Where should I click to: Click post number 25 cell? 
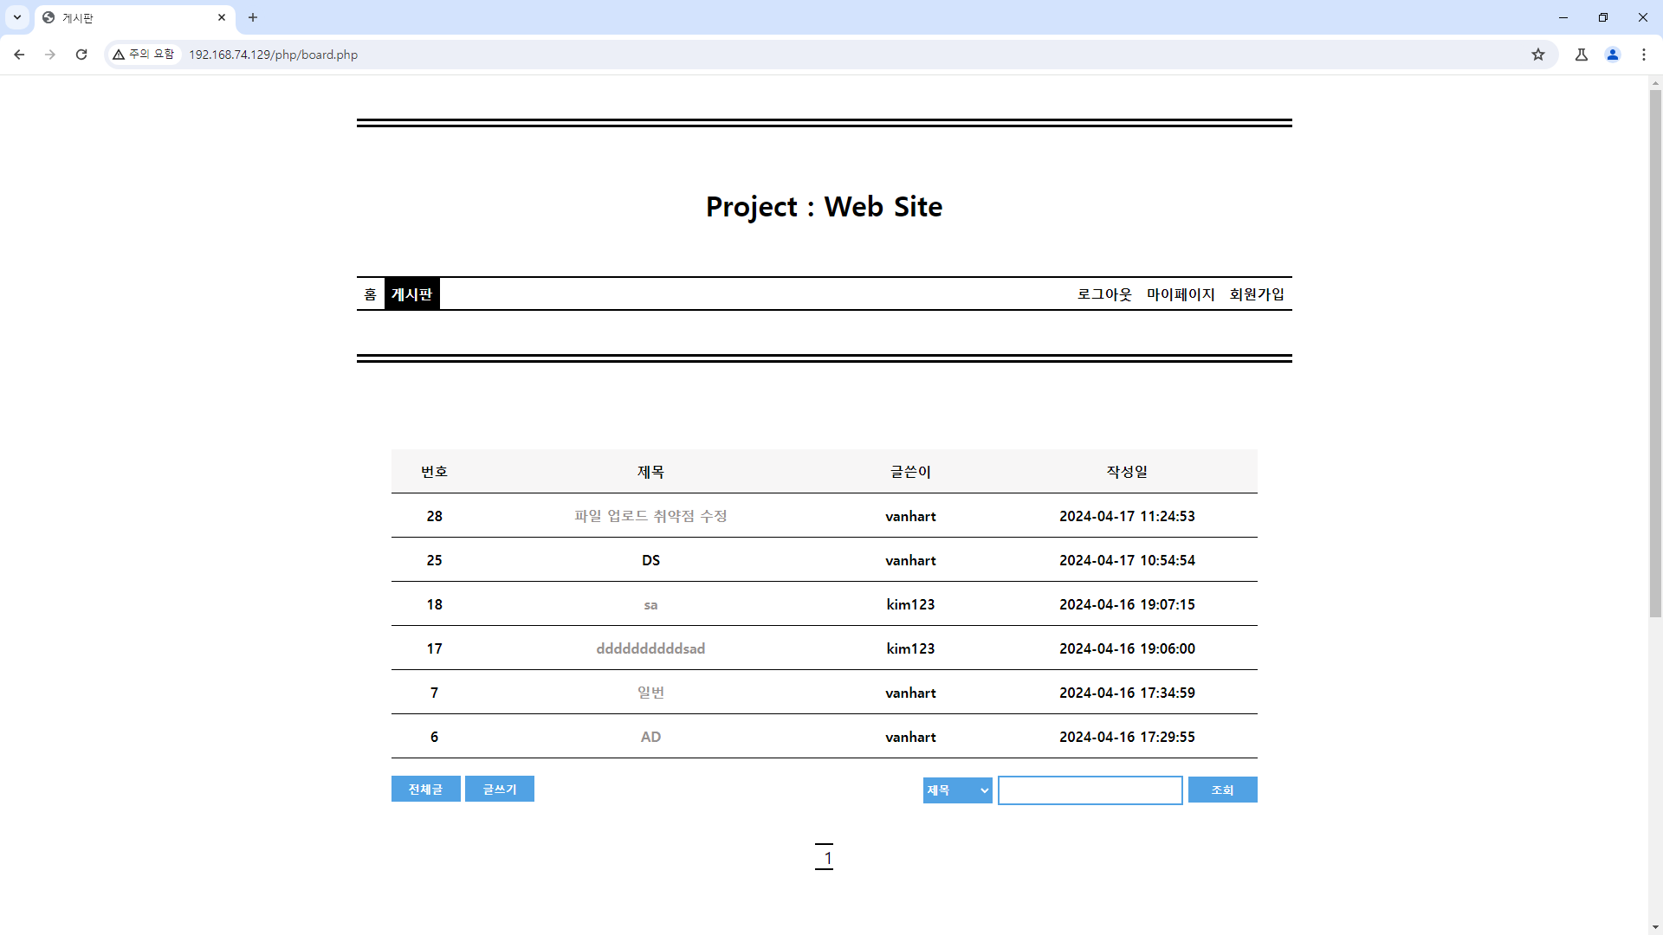click(435, 560)
